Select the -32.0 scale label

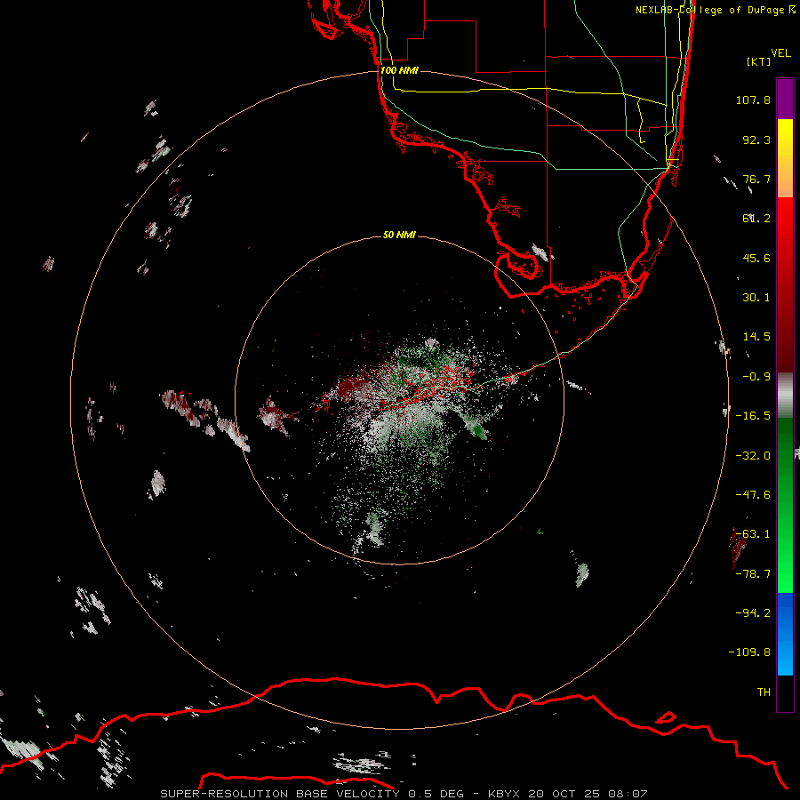(x=753, y=456)
